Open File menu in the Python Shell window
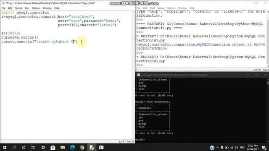The height and width of the screenshot is (151, 269). 138,8
